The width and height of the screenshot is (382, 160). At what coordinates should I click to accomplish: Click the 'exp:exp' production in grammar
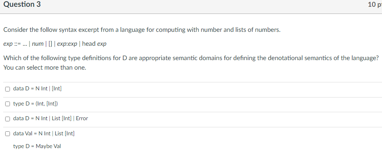click(67, 44)
